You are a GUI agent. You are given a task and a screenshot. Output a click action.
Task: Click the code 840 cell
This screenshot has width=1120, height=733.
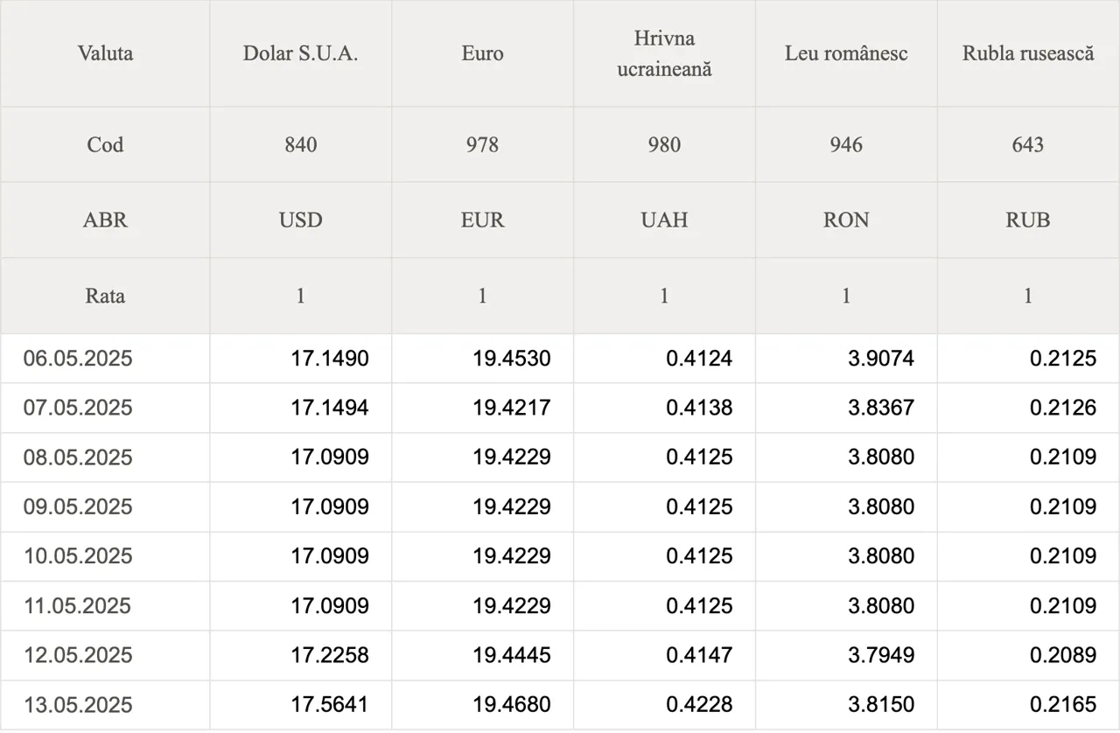point(301,144)
